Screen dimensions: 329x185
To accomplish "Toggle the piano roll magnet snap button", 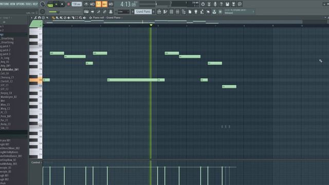I will click(x=39, y=18).
